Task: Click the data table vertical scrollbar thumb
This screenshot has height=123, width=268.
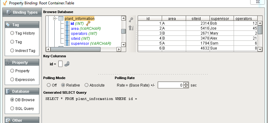Action: point(260,30)
